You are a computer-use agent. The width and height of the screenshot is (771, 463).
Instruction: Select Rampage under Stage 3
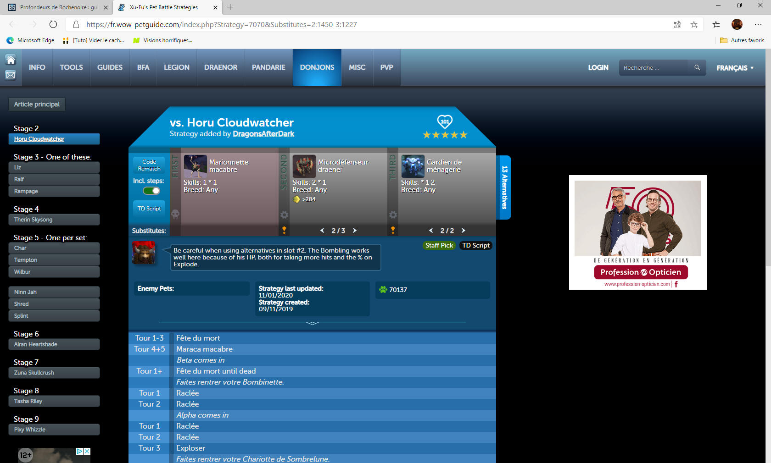pos(54,191)
